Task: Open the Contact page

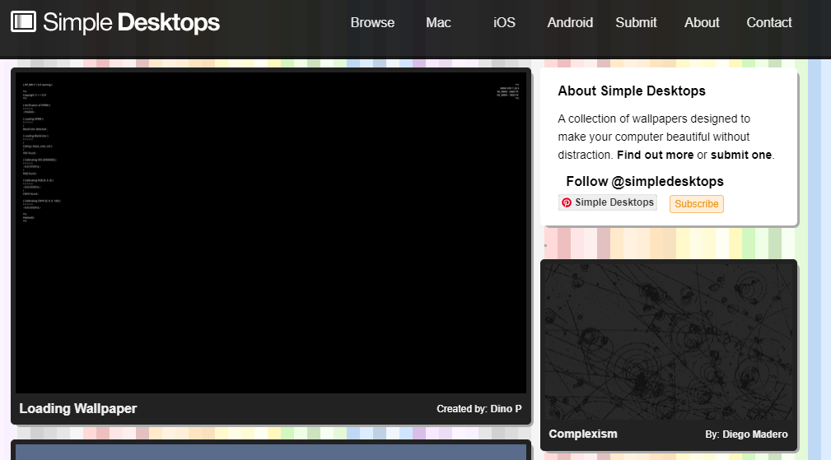Action: [769, 23]
